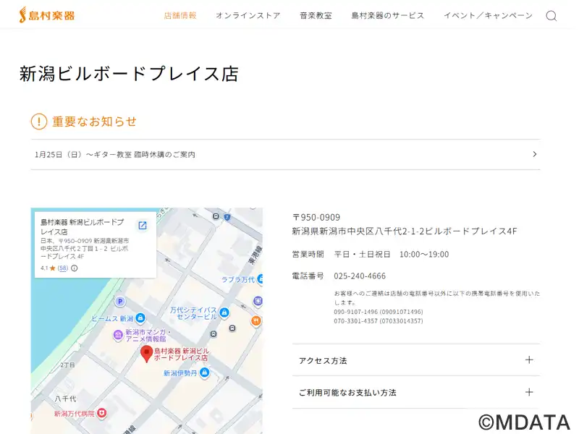Click the red 島村楽器 map pin

[x=147, y=354]
